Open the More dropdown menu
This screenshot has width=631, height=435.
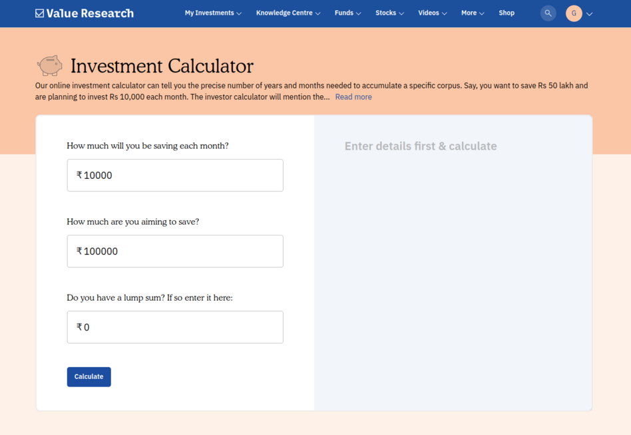point(472,13)
